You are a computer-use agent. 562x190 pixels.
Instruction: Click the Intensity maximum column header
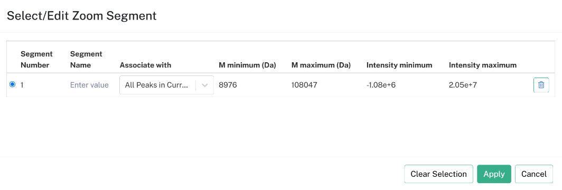click(483, 65)
